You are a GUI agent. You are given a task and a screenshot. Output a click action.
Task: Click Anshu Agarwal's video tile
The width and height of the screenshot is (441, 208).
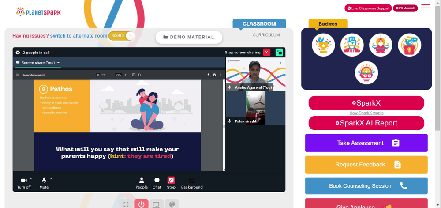click(x=256, y=74)
